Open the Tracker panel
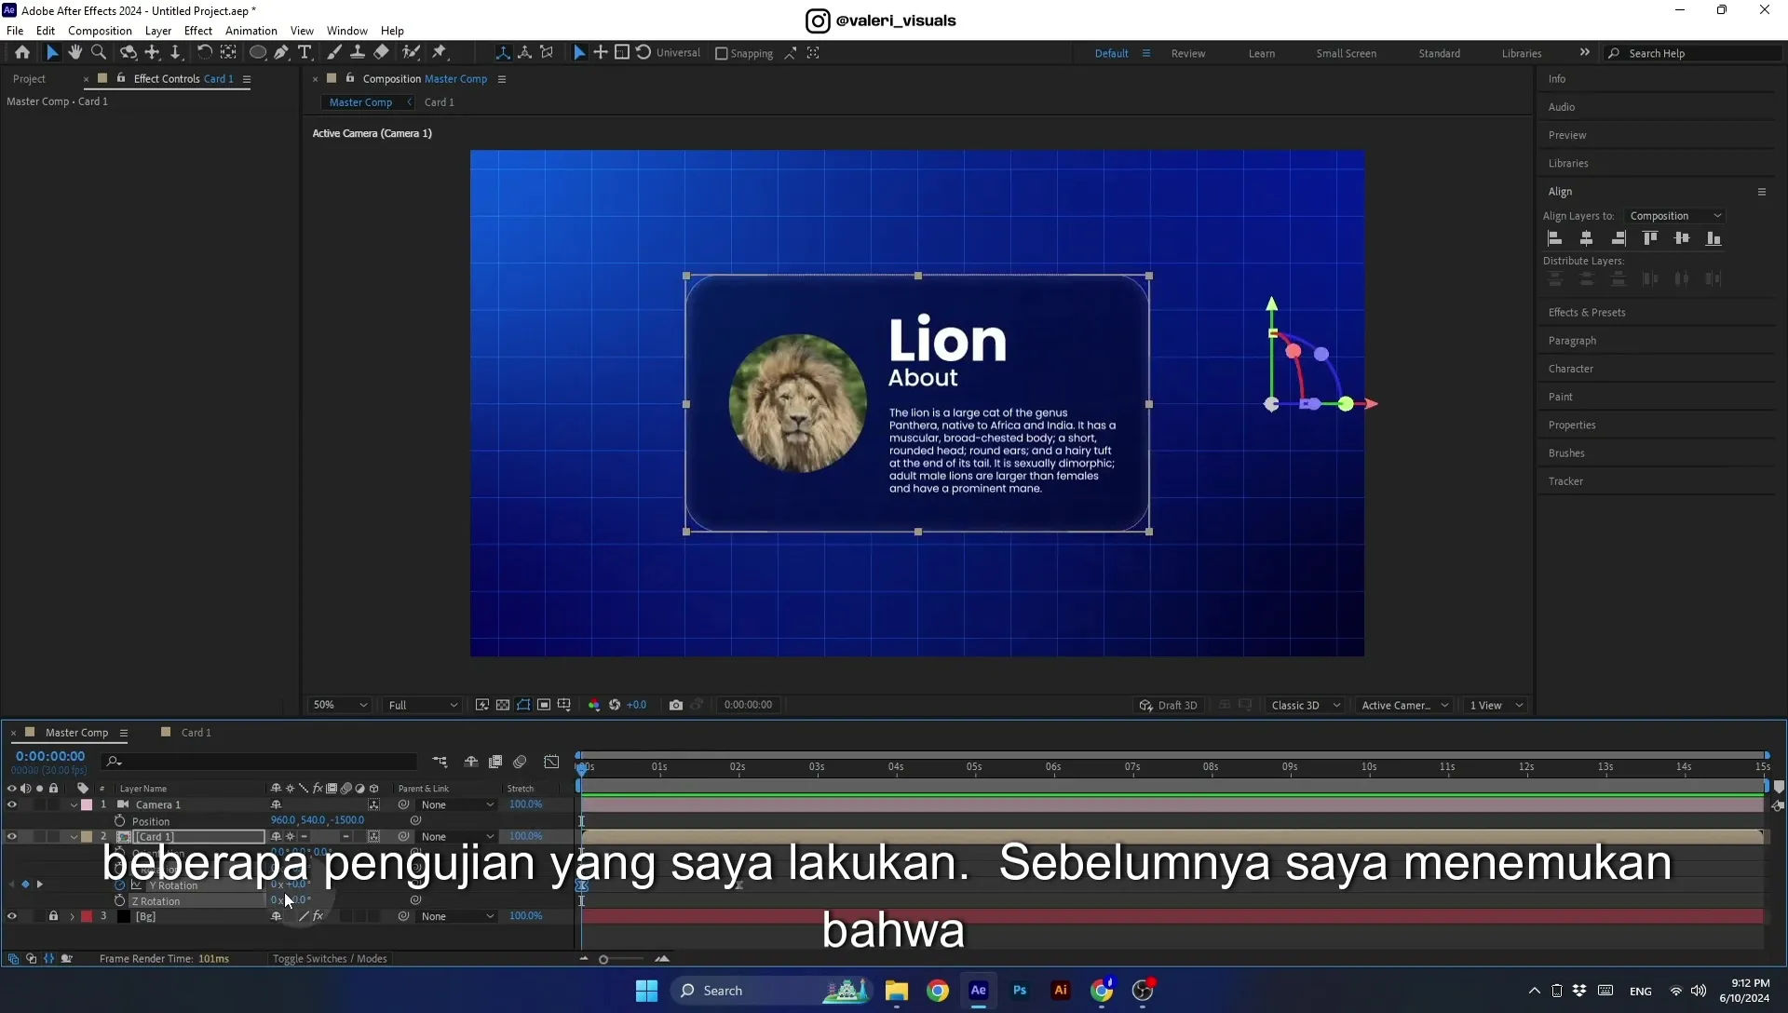This screenshot has height=1013, width=1788. [x=1565, y=481]
